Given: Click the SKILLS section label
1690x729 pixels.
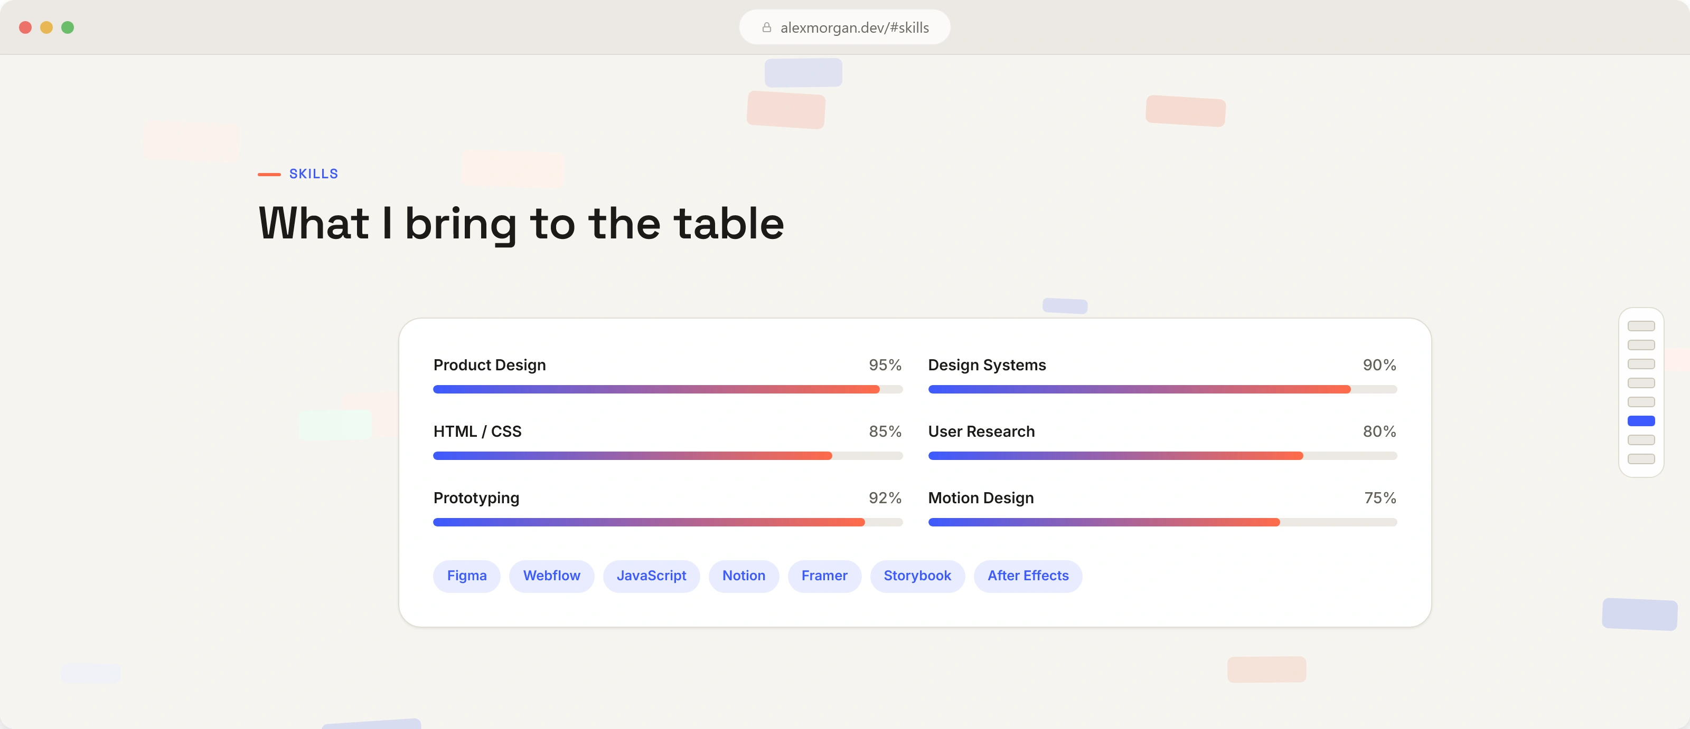Looking at the screenshot, I should point(314,174).
